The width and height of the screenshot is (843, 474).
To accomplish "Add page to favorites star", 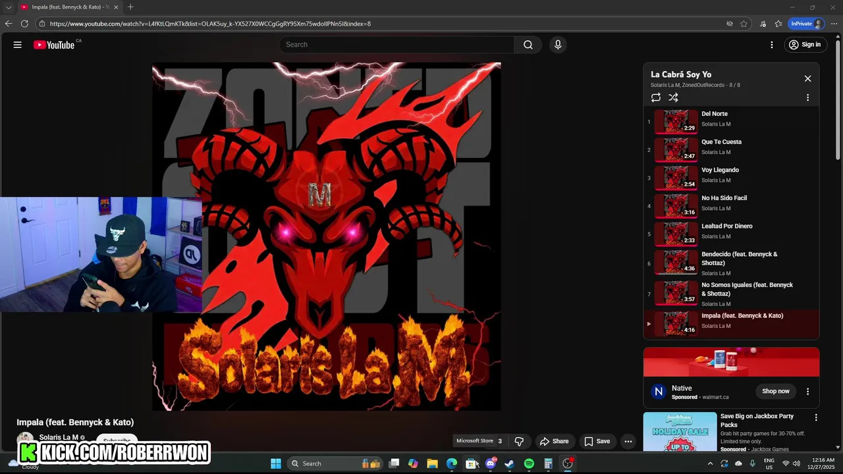I will coord(744,24).
